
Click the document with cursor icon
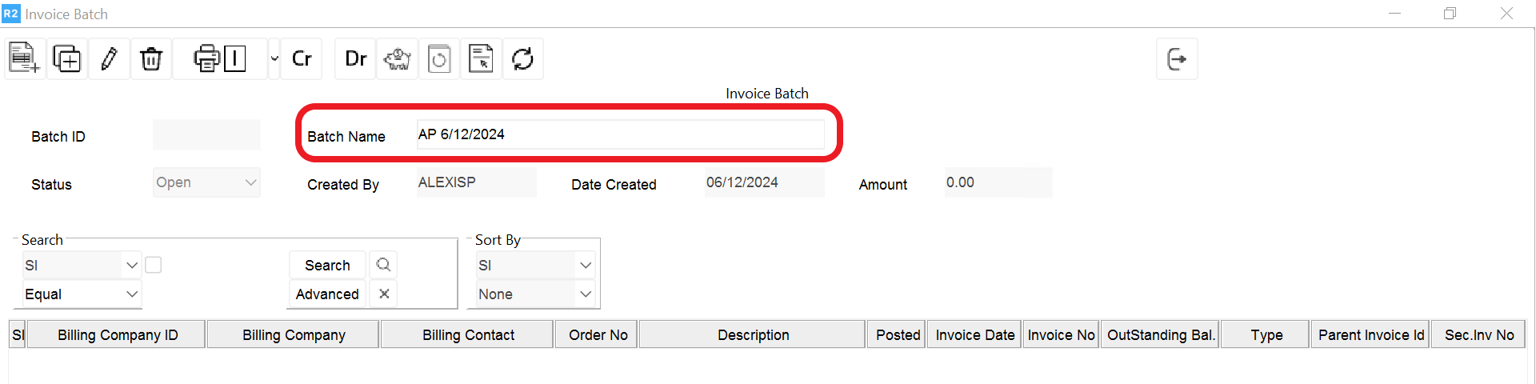481,58
